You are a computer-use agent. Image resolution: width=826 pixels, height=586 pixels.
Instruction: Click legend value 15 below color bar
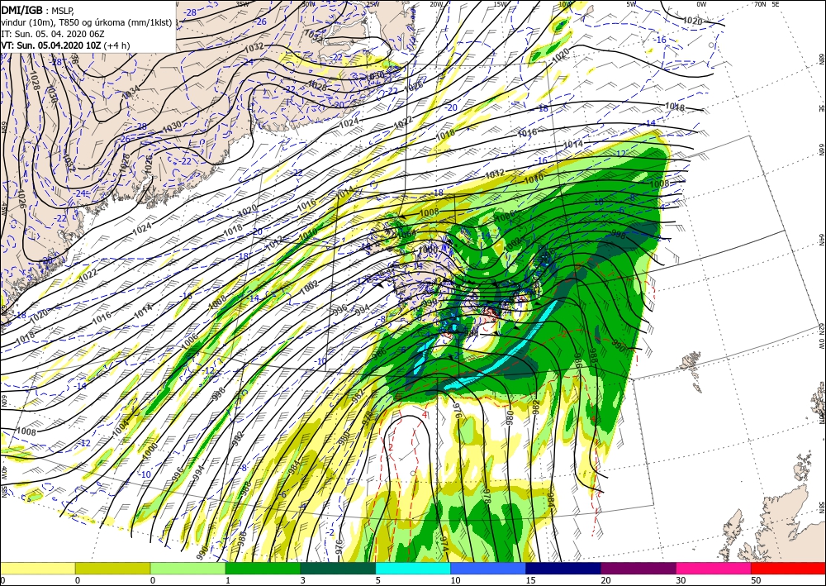530,580
